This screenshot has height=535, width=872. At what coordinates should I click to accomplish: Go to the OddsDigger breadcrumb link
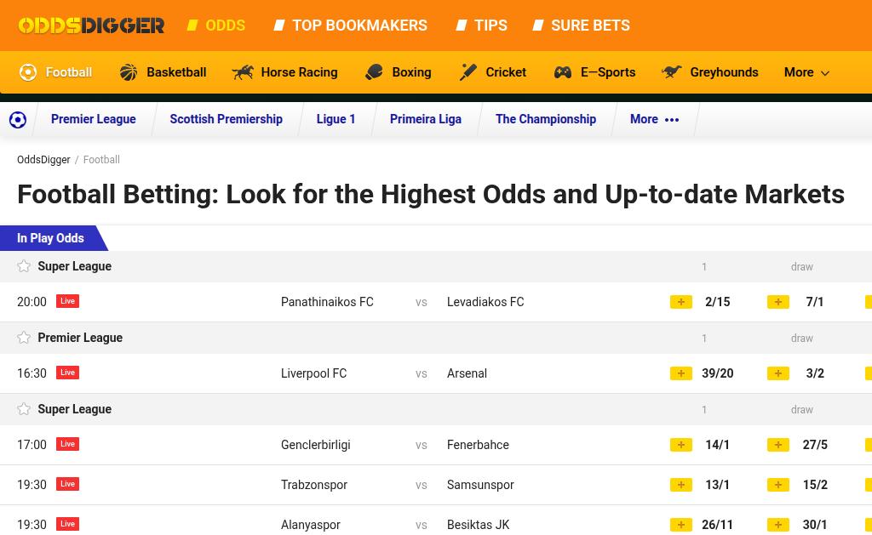[43, 160]
